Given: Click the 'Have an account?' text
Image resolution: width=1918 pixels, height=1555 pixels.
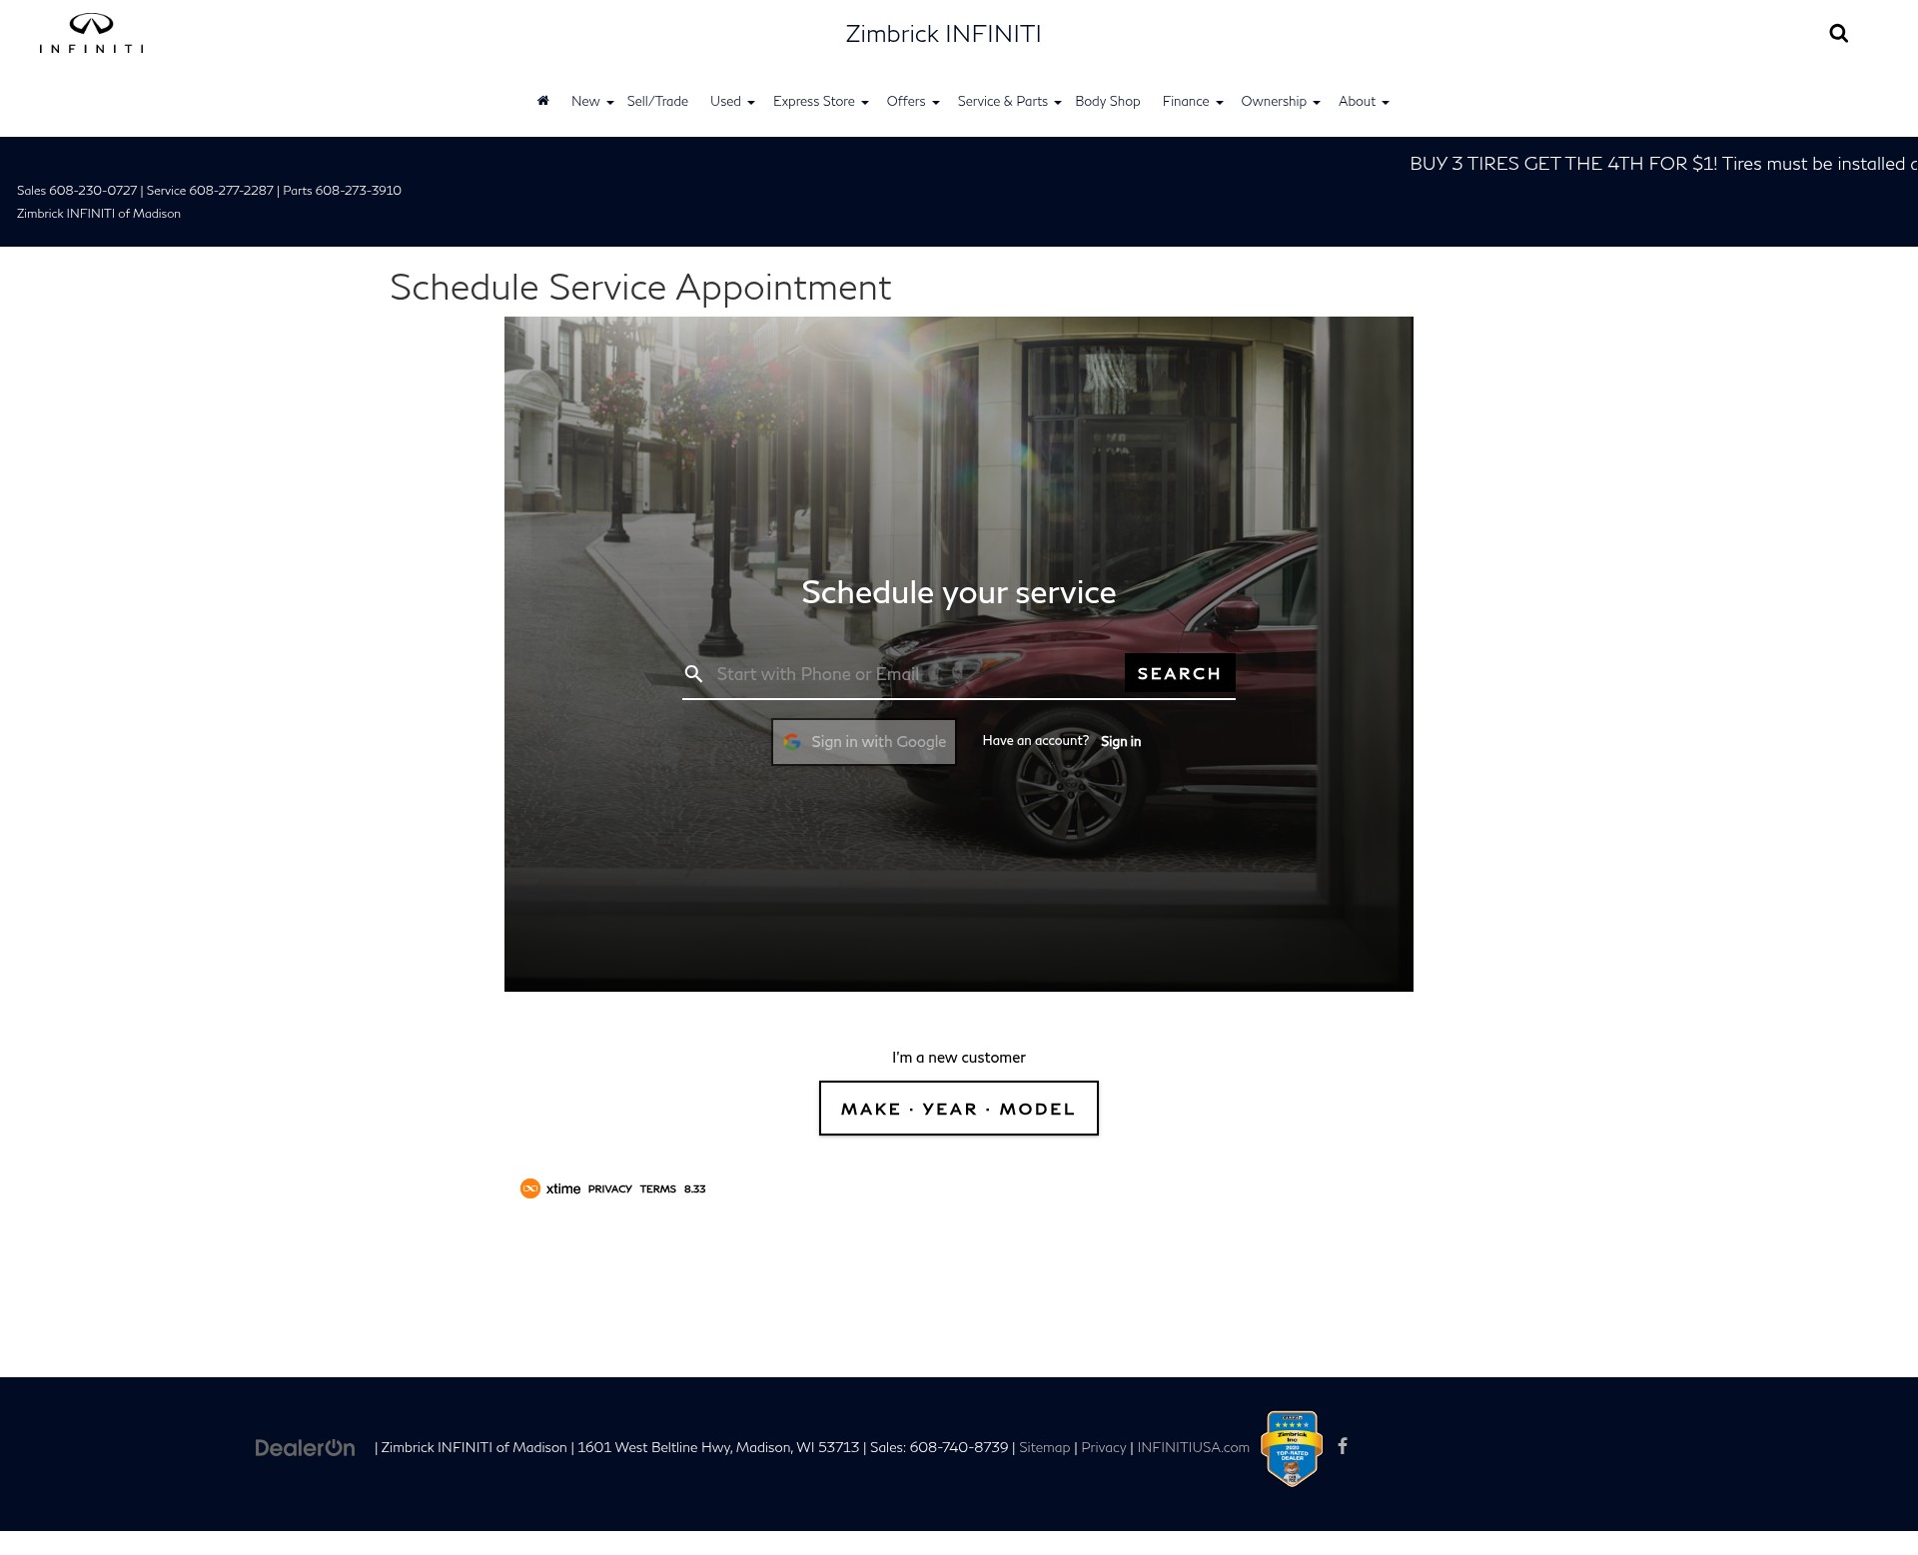Looking at the screenshot, I should pyautogui.click(x=1035, y=741).
